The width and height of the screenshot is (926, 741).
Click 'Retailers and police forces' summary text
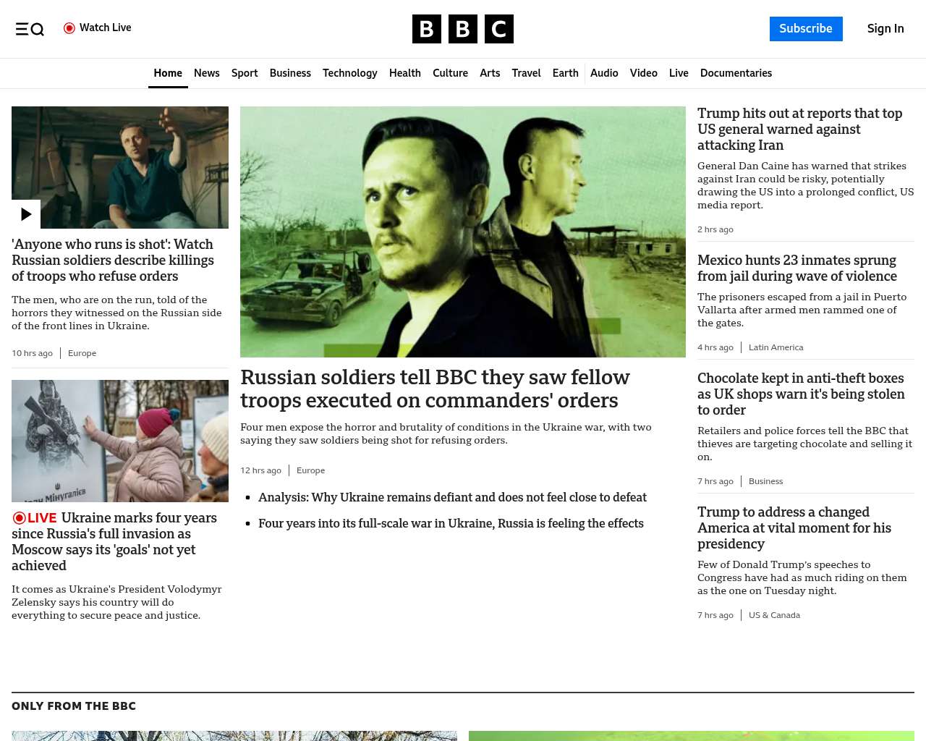click(x=804, y=444)
